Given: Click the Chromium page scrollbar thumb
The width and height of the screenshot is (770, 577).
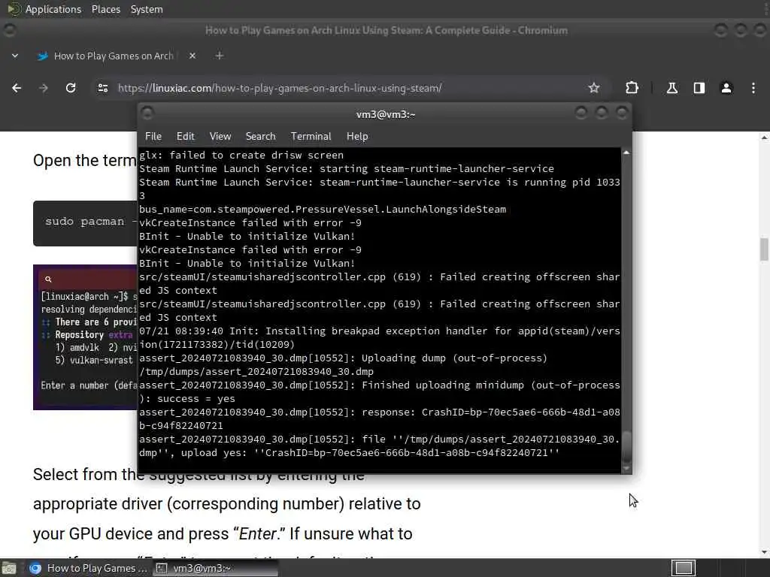Looking at the screenshot, I should pos(764,249).
